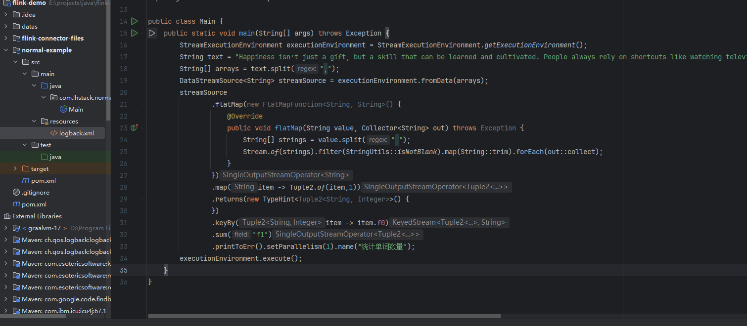Click the SingleOutputStreamOperator<String> hint on line 27

pos(285,175)
